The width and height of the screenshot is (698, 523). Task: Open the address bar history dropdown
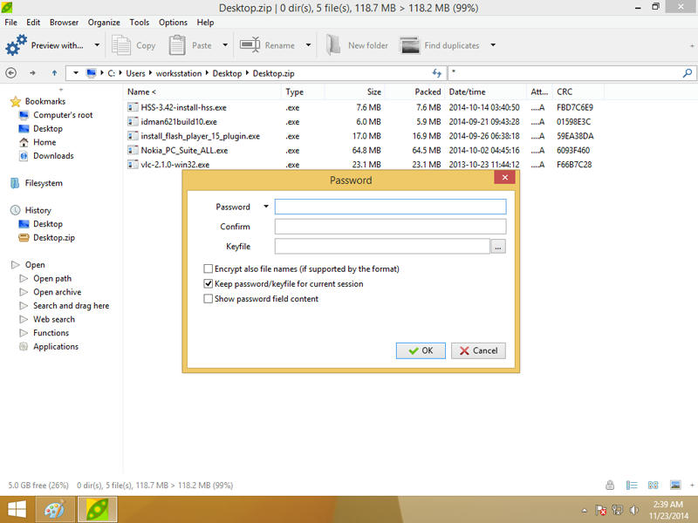76,73
